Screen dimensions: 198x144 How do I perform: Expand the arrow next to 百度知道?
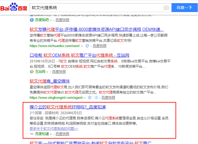coord(51,134)
